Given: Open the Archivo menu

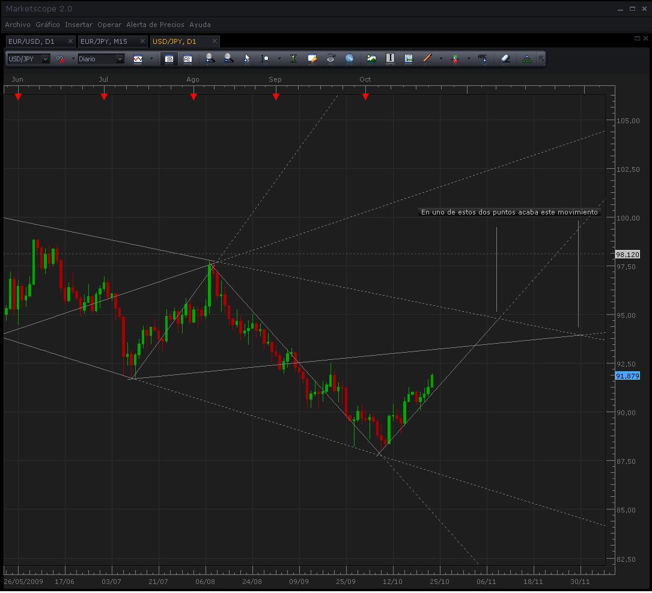Looking at the screenshot, I should point(17,25).
